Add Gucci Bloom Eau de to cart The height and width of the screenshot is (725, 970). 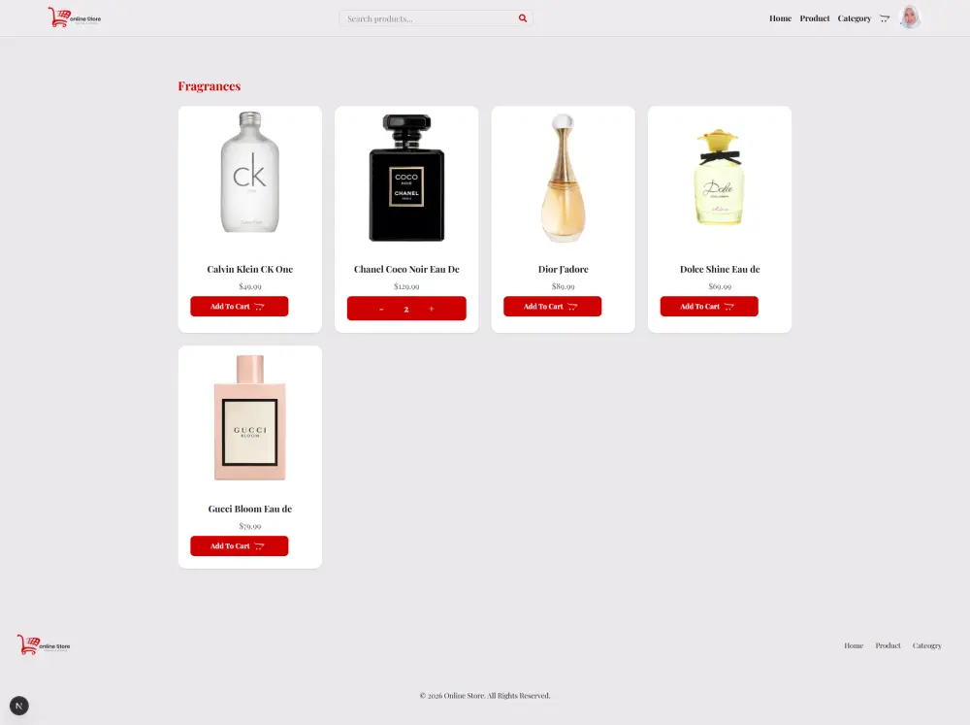point(240,546)
